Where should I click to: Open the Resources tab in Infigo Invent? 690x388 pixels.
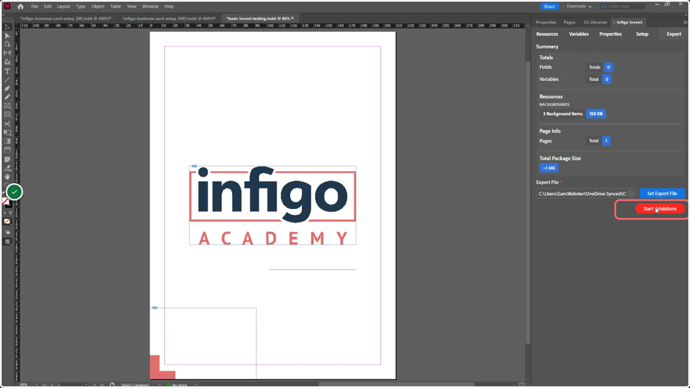click(x=547, y=34)
